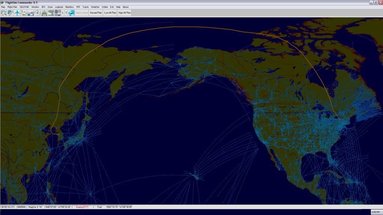
Task: Click the holding pattern loop toolbar icon
Action: [x=24, y=13]
